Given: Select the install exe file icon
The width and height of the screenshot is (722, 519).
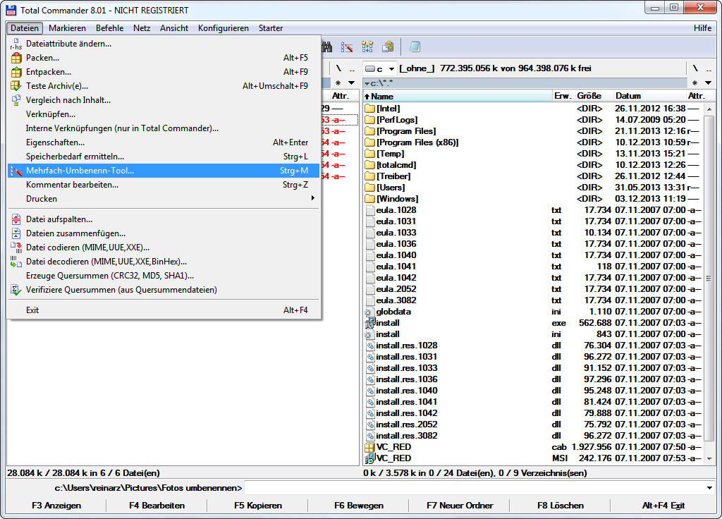Looking at the screenshot, I should click(x=370, y=323).
